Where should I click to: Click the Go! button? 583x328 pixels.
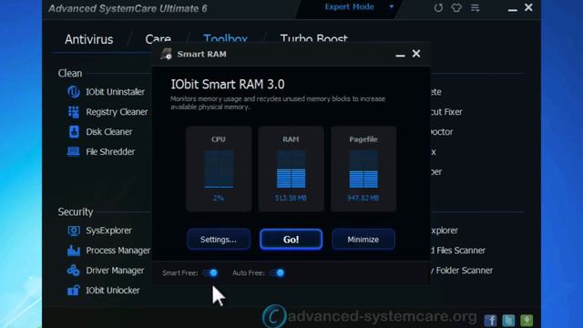pos(291,240)
